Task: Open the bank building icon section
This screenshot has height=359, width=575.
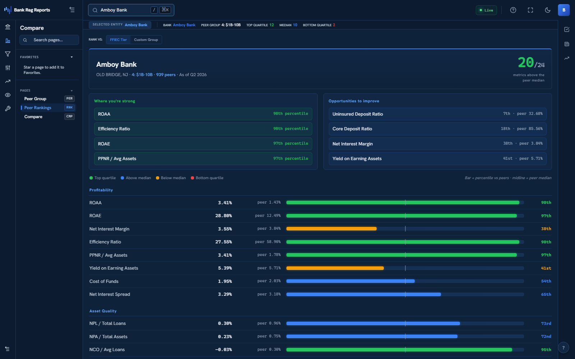Action: click(8, 27)
